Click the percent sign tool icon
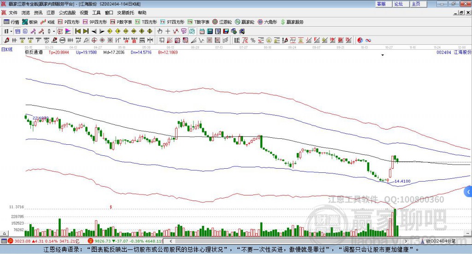 (253, 40)
